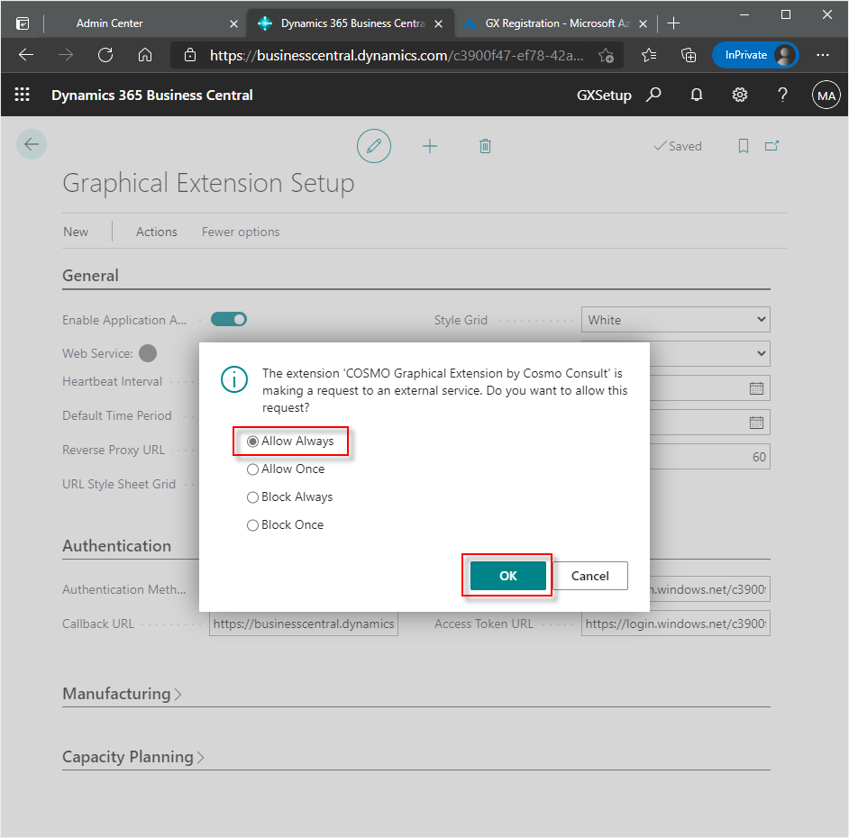Click the pencil edit icon

coord(374,146)
